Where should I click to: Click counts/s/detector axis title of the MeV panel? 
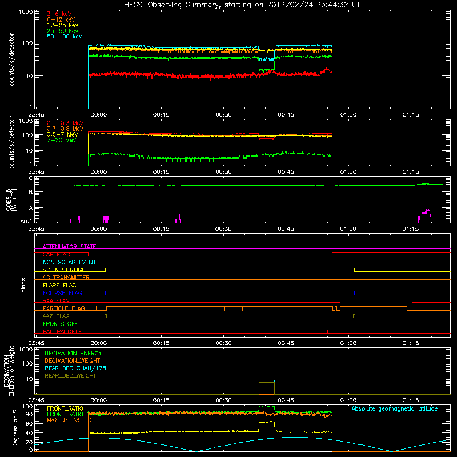click(x=11, y=142)
